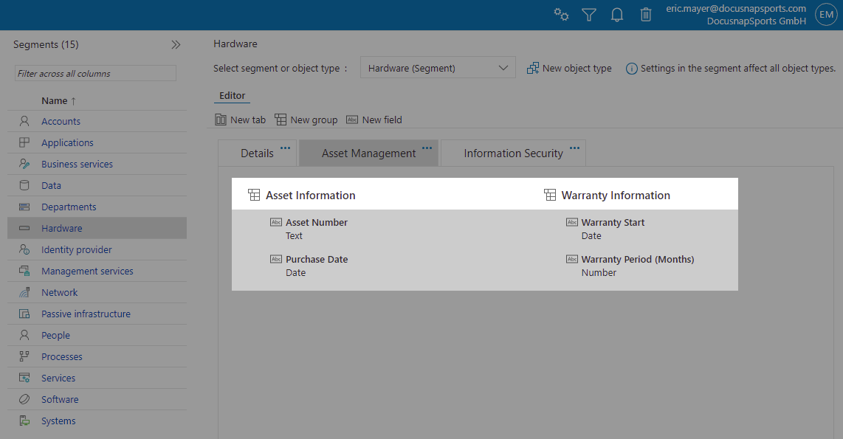Screen dimensions: 843x439
Task: Open the settings gears icon in header
Action: click(561, 15)
